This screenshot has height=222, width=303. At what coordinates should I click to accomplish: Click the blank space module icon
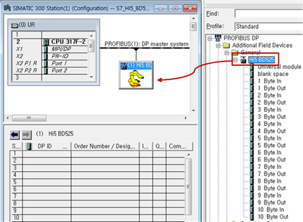(252, 74)
